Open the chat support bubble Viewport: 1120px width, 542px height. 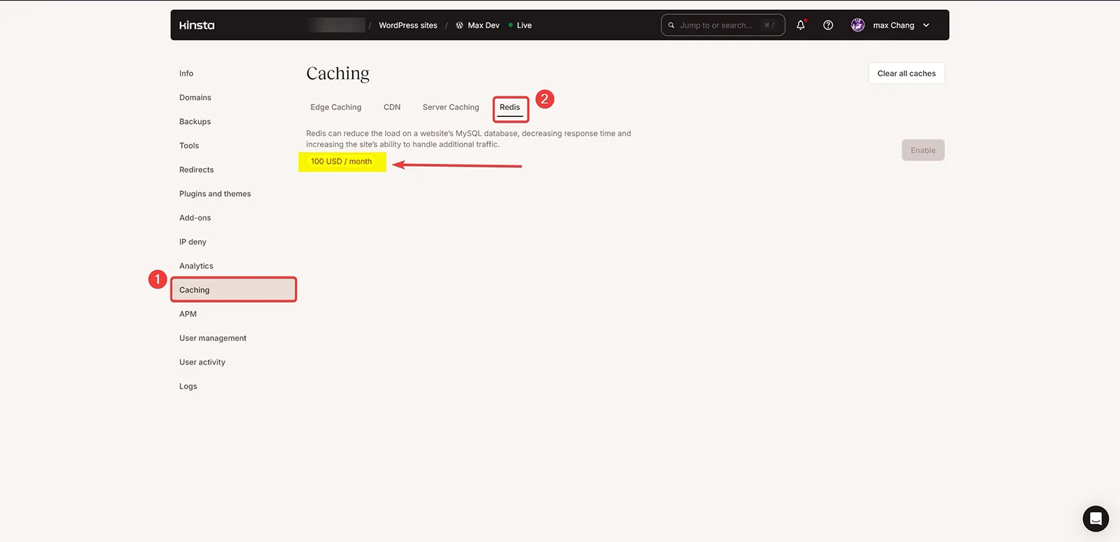click(1095, 519)
